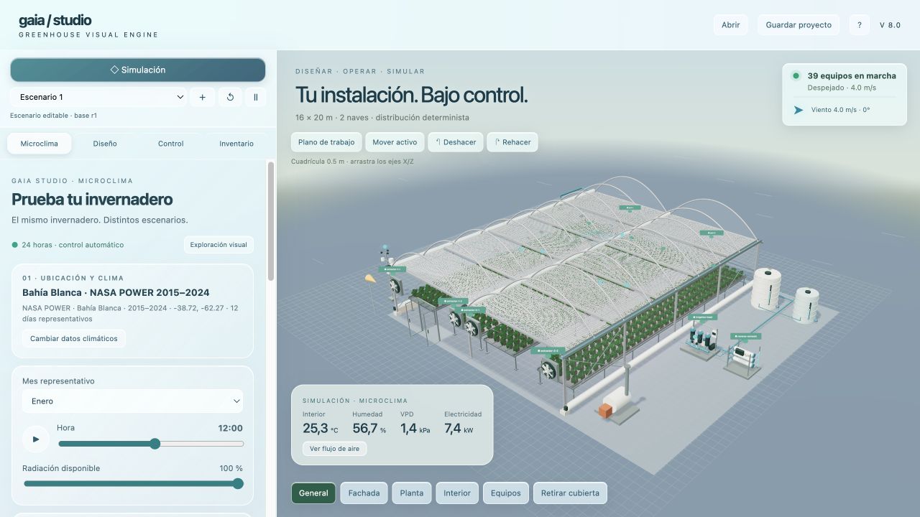Image resolution: width=920 pixels, height=517 pixels.
Task: Toggle Plano de trabajo
Action: pyautogui.click(x=326, y=142)
